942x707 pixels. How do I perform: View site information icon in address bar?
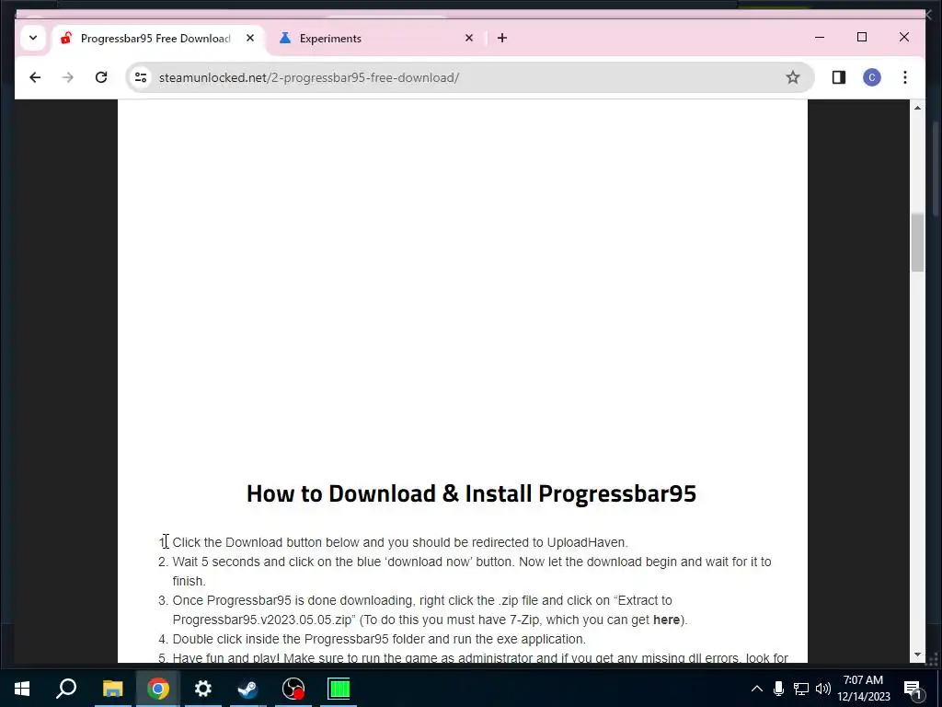point(141,77)
